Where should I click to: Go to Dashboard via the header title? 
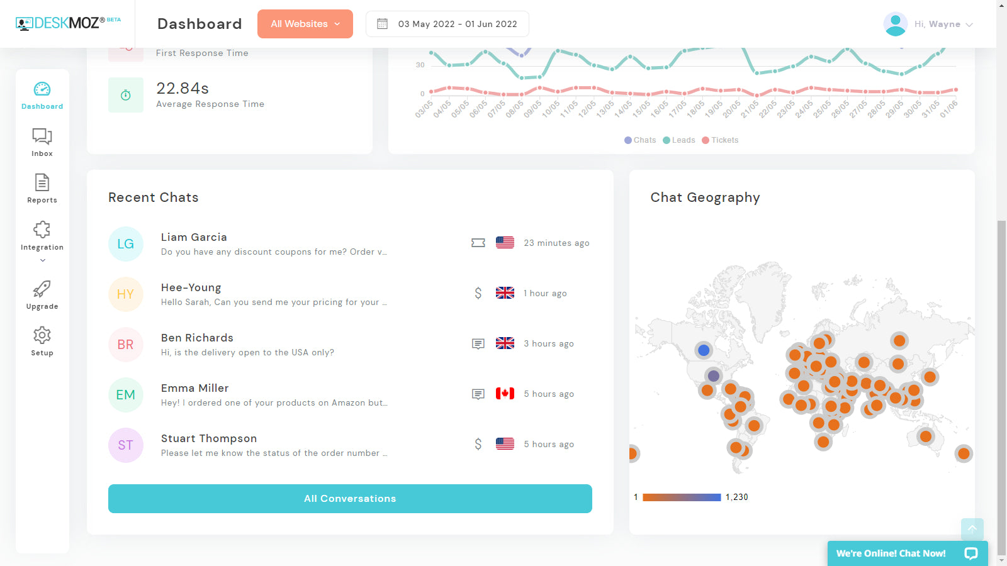point(200,24)
